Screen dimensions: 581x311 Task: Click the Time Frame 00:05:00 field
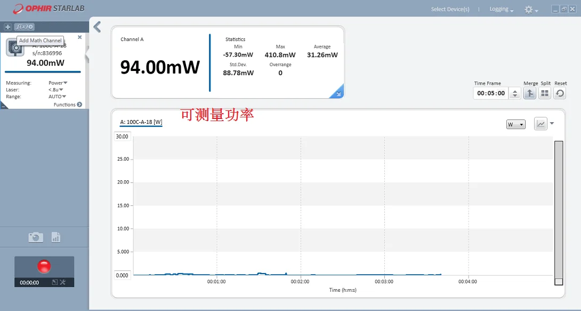tap(491, 93)
